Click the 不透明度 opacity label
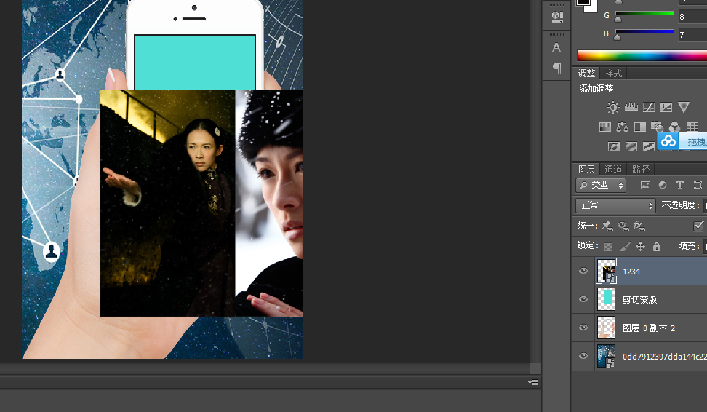The height and width of the screenshot is (412, 707). [x=680, y=205]
